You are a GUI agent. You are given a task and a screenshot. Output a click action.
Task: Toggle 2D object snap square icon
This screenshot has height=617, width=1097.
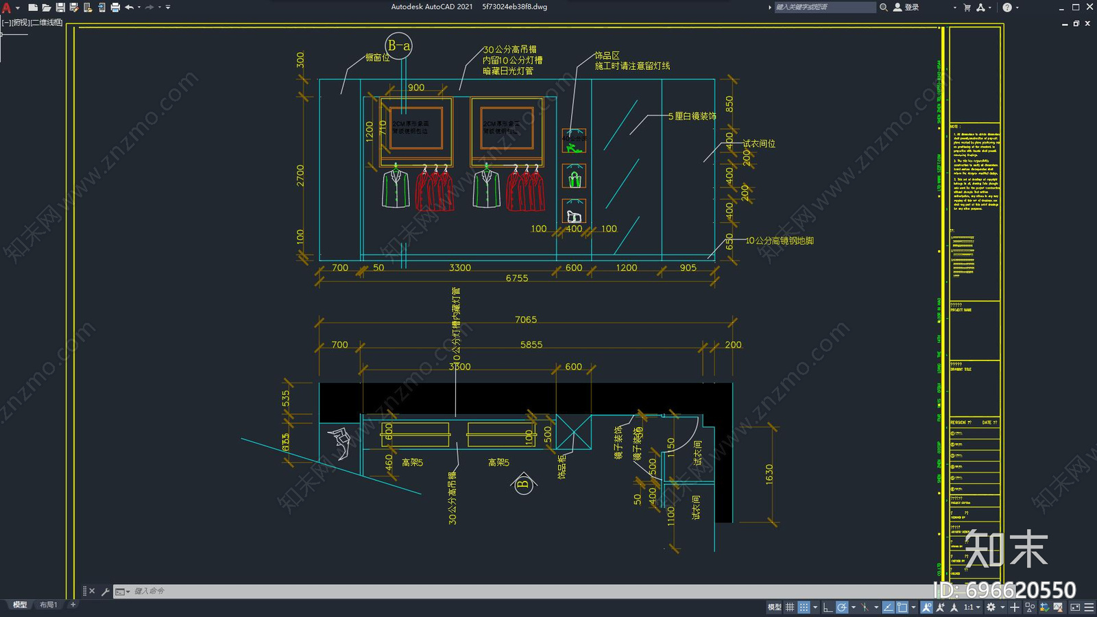[x=902, y=607]
